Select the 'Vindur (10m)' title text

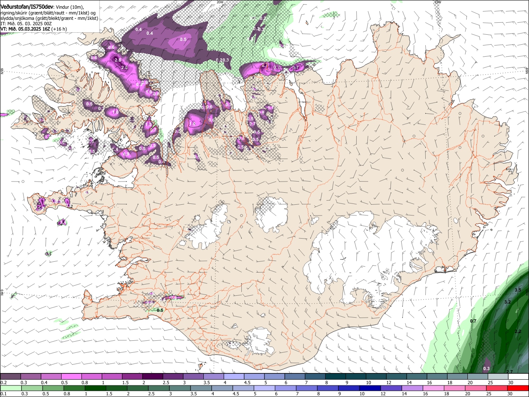tap(69, 7)
